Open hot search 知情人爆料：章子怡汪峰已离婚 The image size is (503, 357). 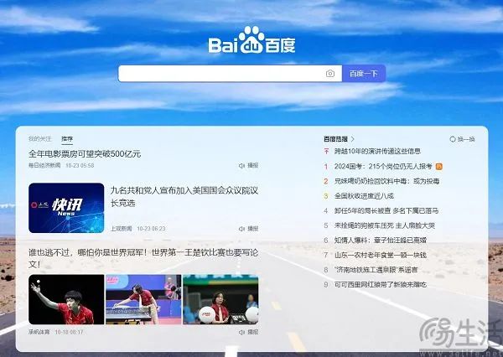(x=381, y=240)
